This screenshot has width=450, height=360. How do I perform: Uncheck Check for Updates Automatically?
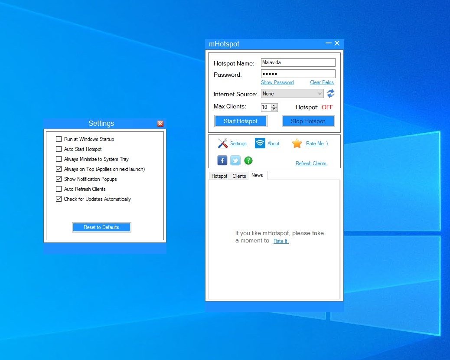click(x=59, y=199)
